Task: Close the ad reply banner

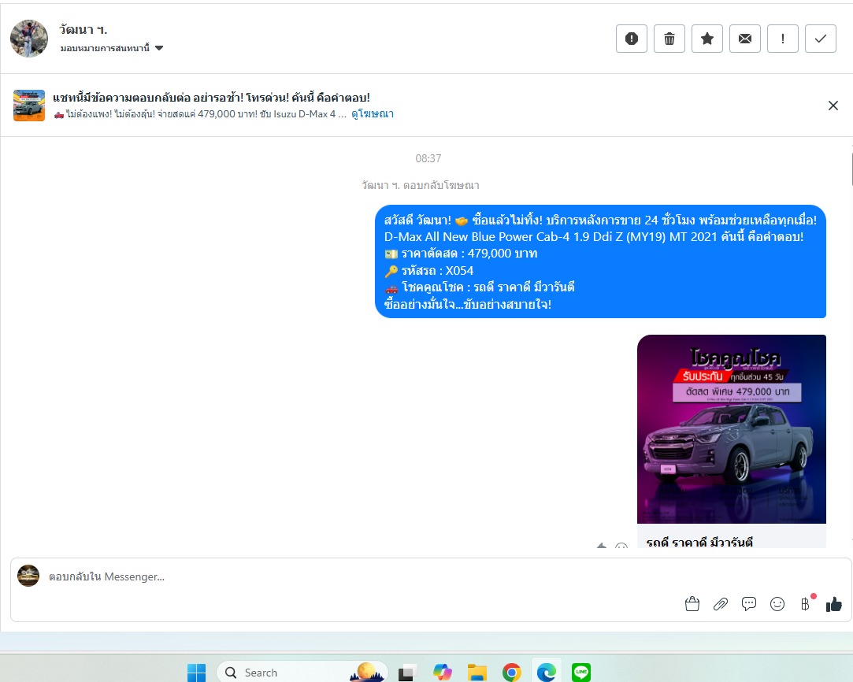Action: tap(833, 106)
